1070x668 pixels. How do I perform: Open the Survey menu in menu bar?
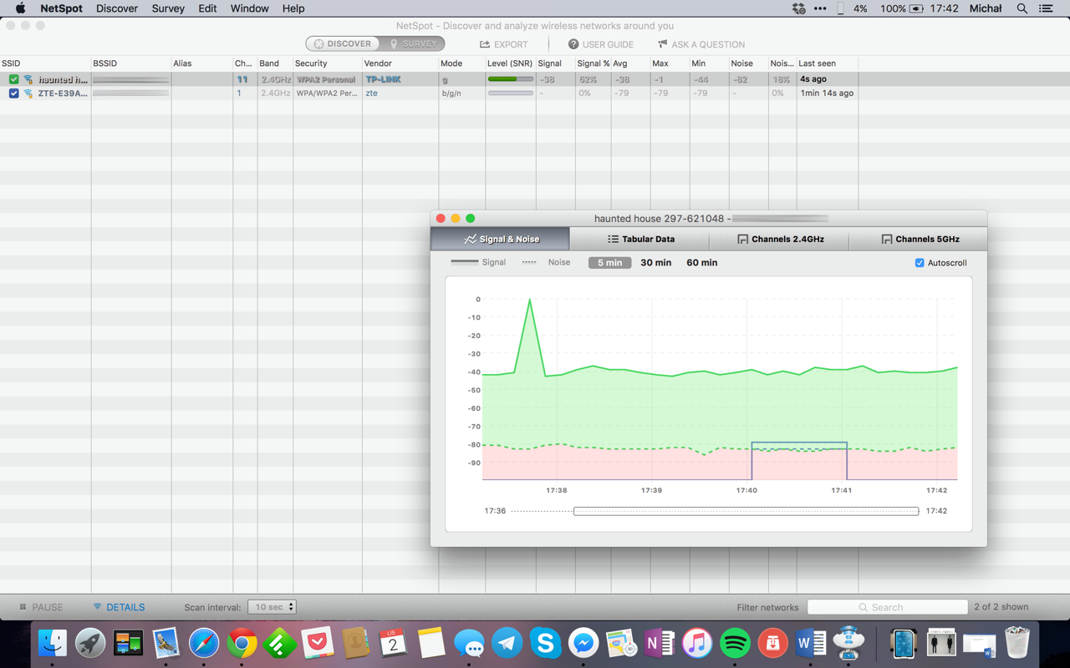(168, 8)
